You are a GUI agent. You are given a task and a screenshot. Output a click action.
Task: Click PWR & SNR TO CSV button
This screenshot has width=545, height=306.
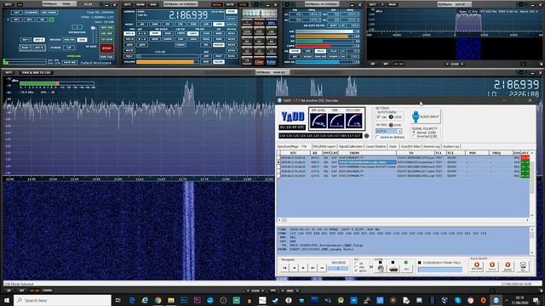36,72
